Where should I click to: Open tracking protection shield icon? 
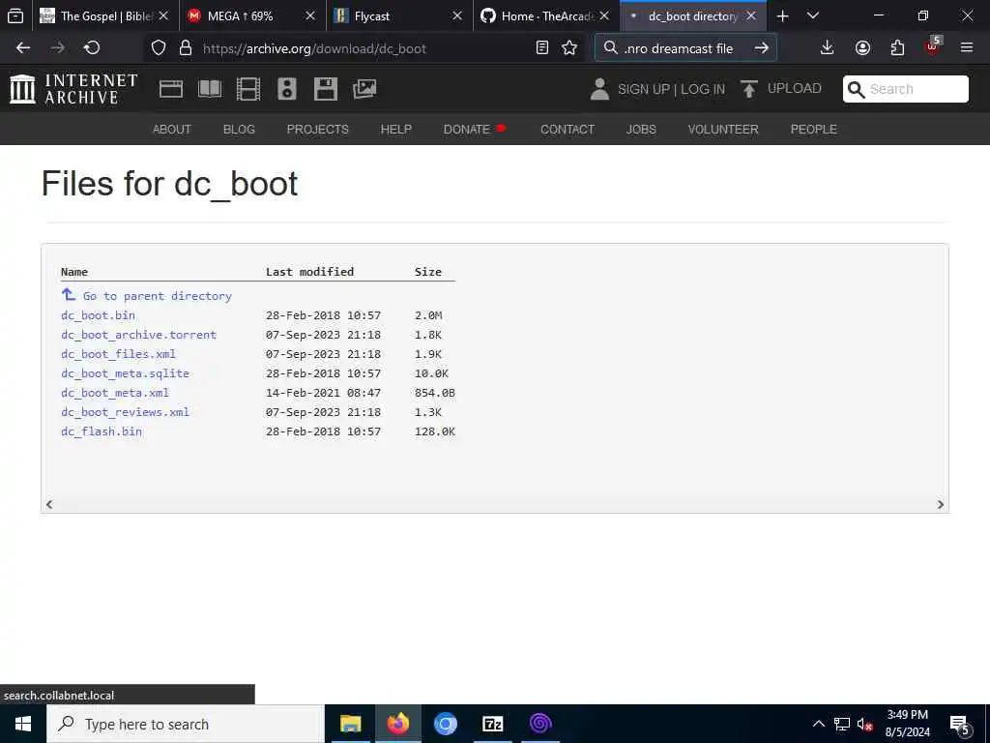[x=159, y=48]
